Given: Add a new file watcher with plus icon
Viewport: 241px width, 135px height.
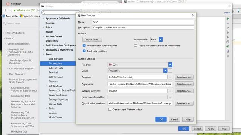Looking at the screenshot, I should (x=228, y=18).
